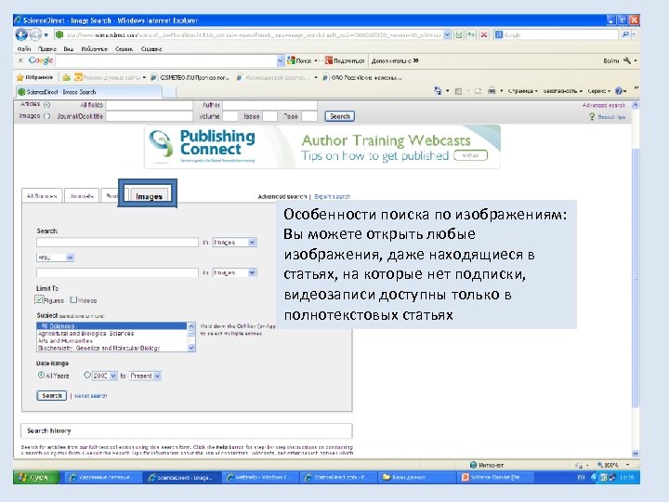Screen dimensions: 669x502
Task: Click the Home icon in command bar
Action: click(x=438, y=90)
